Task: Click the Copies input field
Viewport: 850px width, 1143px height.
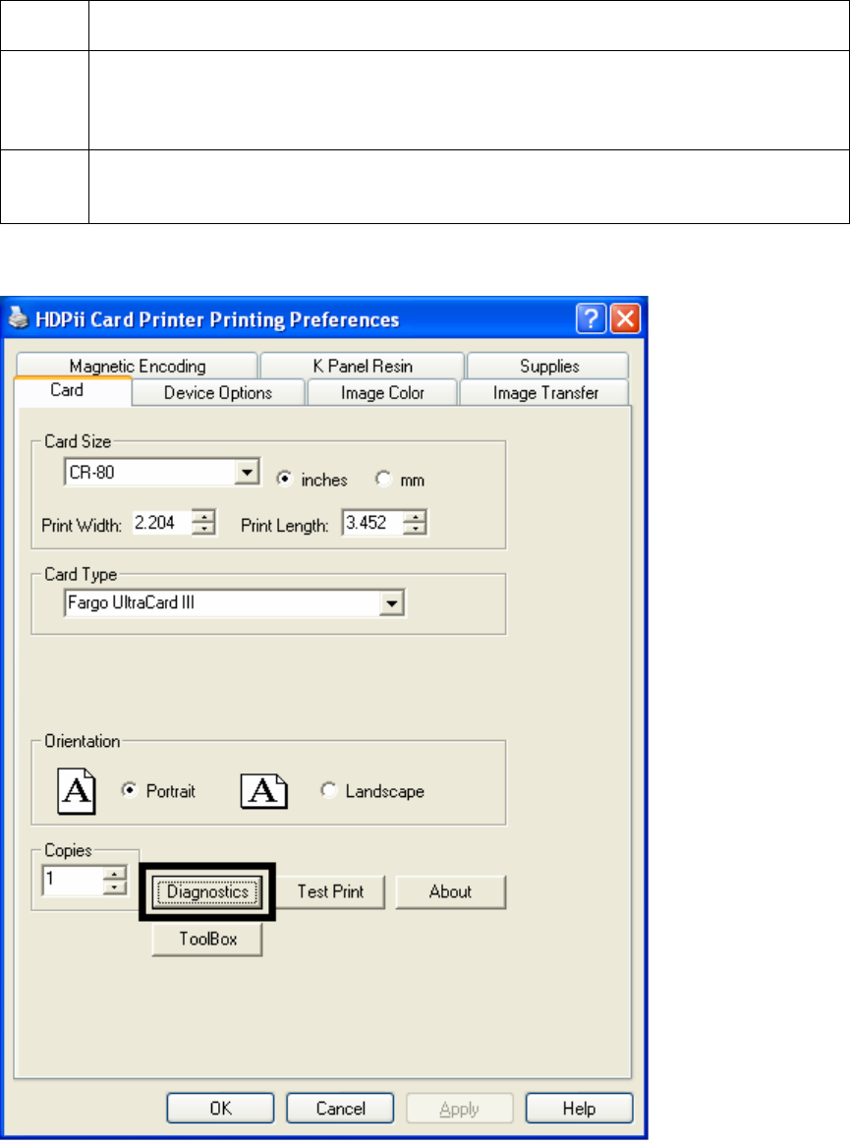Action: [72, 880]
